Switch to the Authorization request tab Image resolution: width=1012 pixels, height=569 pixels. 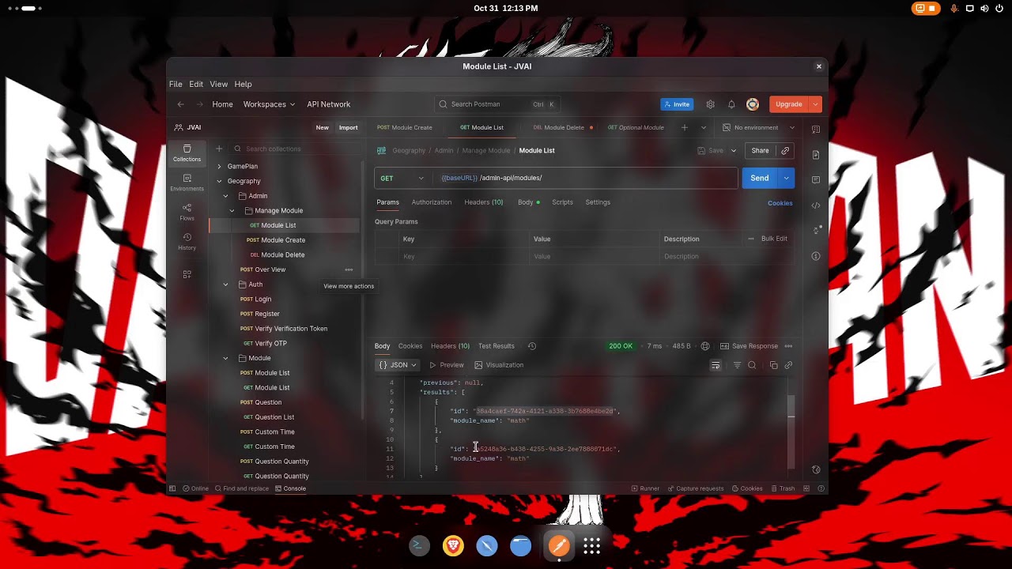(432, 202)
